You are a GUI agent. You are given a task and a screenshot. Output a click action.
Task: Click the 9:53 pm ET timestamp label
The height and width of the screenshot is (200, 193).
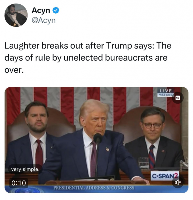tap(166, 95)
